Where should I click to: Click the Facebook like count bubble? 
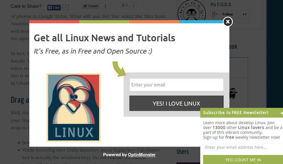(x=65, y=7)
